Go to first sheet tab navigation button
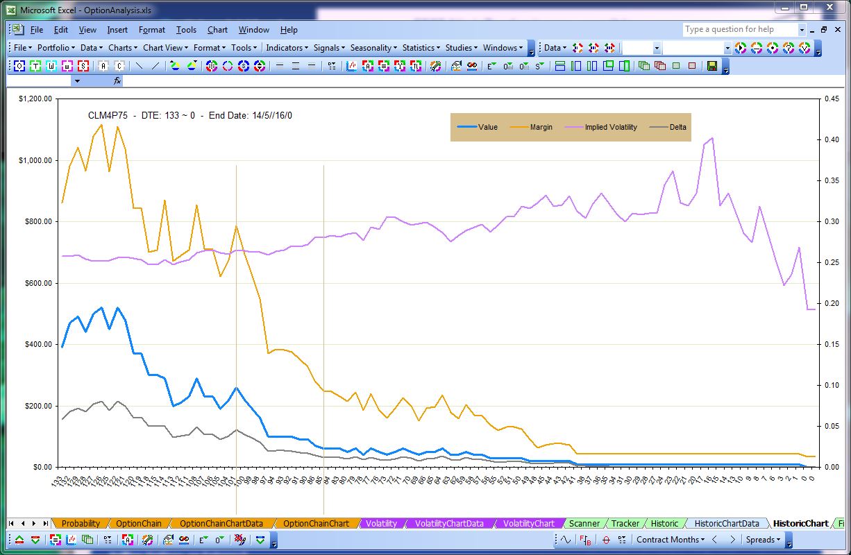 click(12, 523)
